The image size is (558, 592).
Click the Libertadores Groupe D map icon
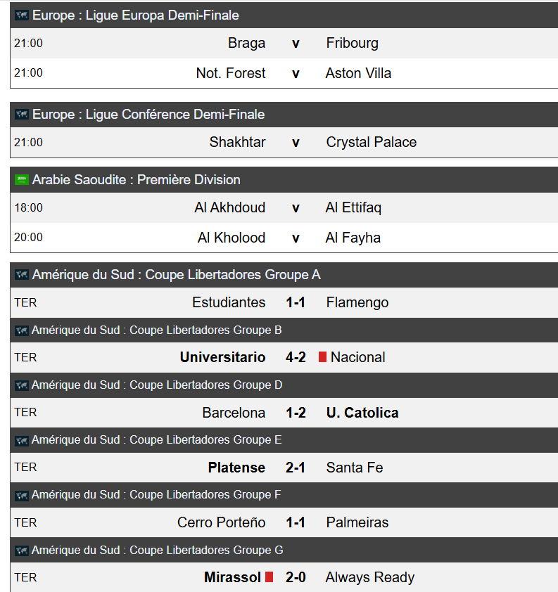22,385
